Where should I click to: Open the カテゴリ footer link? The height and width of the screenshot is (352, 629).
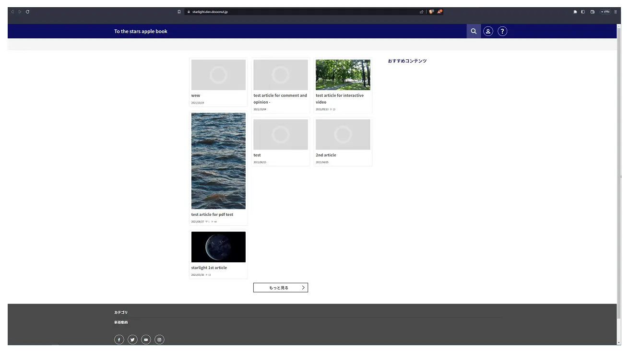coord(121,312)
